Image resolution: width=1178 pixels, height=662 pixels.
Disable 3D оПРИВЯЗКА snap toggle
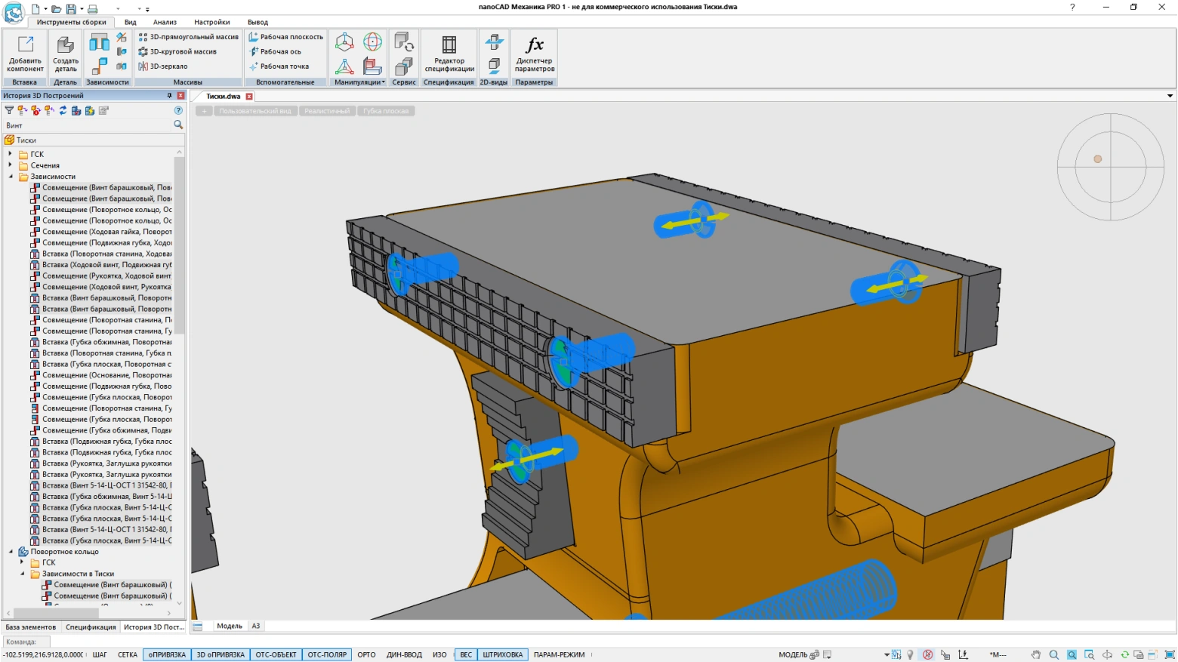(220, 654)
